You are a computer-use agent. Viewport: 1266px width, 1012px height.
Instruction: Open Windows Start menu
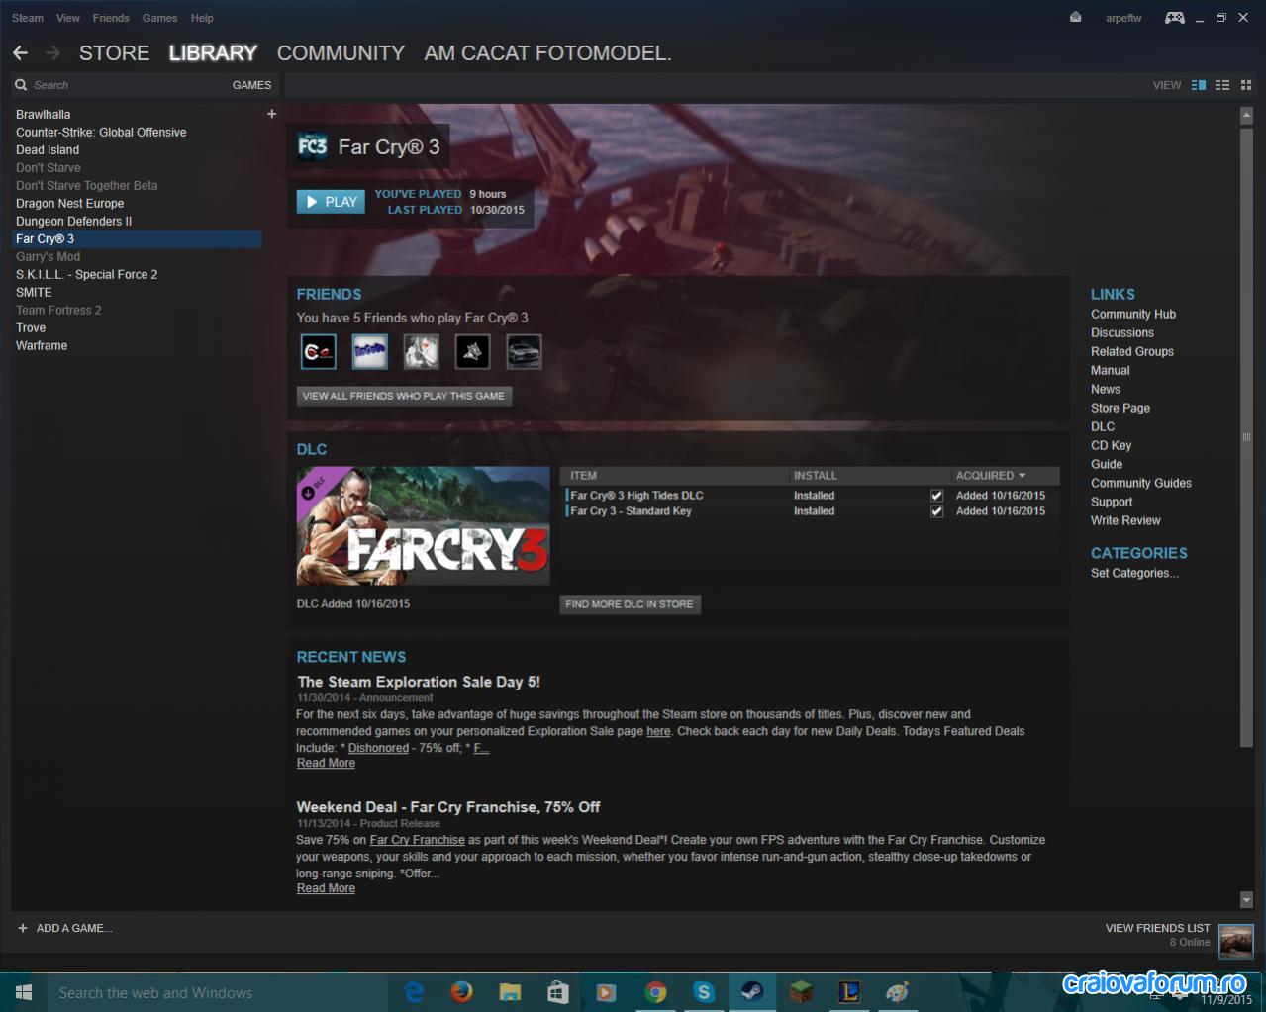[x=24, y=992]
